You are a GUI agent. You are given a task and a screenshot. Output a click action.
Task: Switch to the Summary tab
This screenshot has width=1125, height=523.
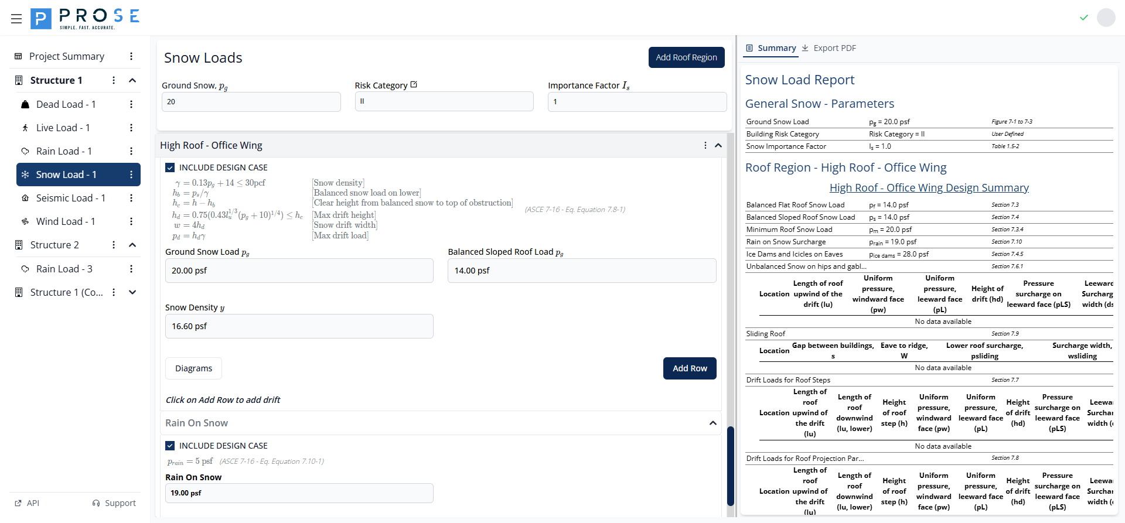click(771, 48)
